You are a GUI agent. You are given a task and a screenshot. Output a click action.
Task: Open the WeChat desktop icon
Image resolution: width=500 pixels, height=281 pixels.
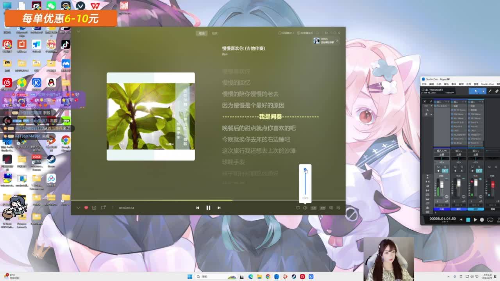pos(51,6)
